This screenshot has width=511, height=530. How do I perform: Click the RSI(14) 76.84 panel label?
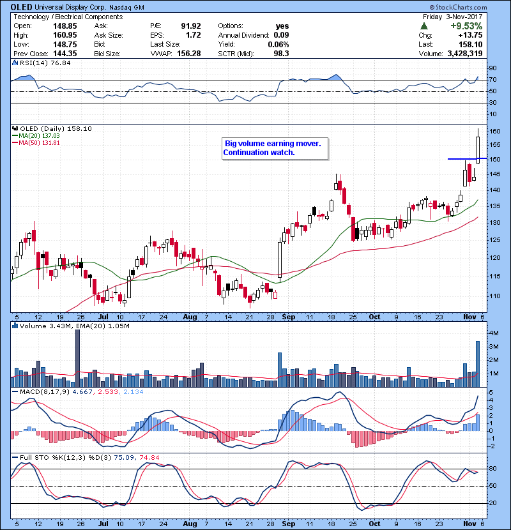tap(45, 63)
